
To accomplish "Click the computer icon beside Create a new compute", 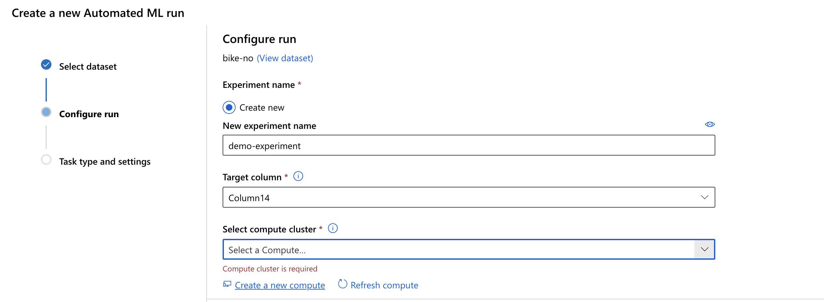I will coord(227,284).
